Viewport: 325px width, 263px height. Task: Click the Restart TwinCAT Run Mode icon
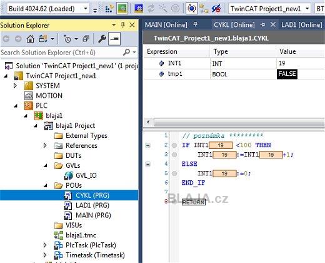[x=122, y=9]
